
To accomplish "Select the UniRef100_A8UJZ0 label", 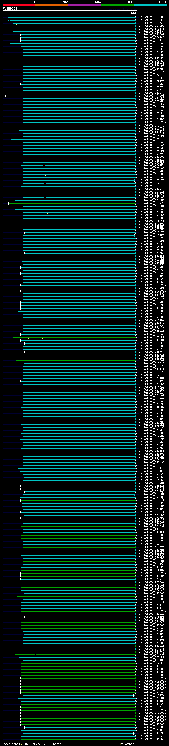I will [x=152, y=366].
